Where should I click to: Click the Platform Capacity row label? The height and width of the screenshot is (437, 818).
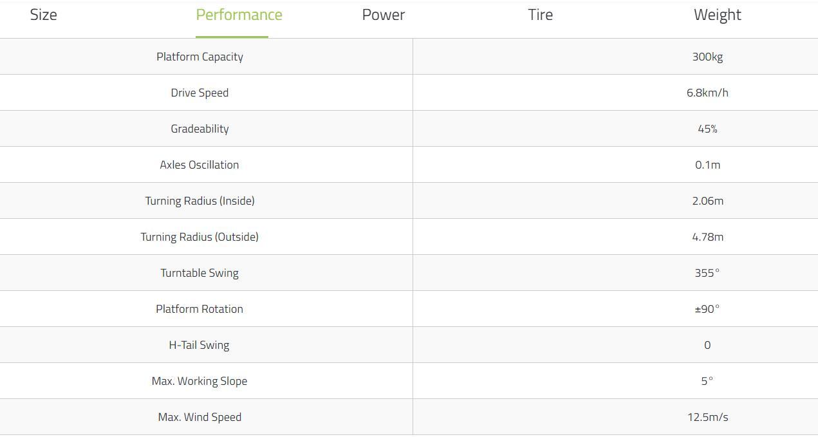tap(200, 57)
